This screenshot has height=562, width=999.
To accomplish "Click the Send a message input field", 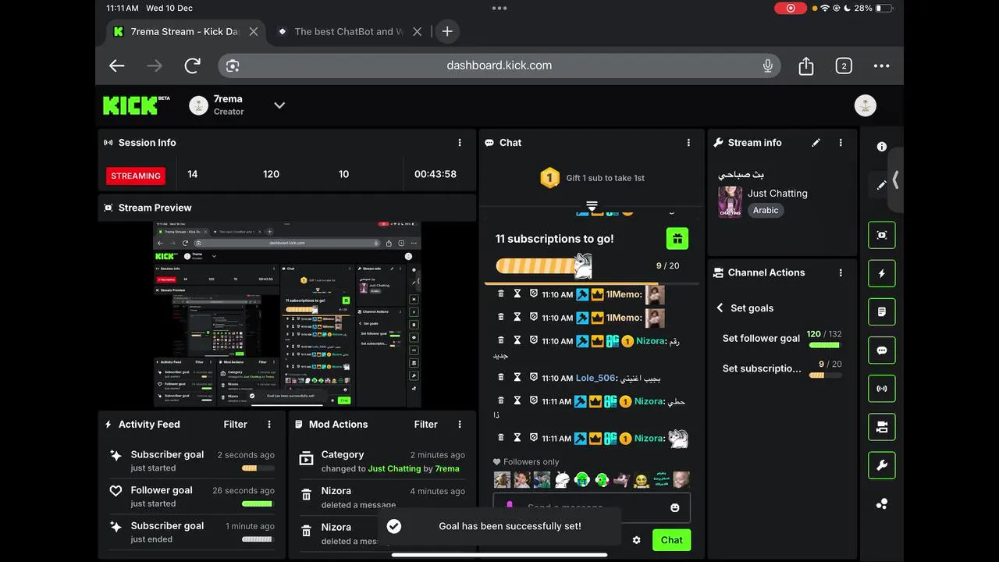I will [592, 507].
